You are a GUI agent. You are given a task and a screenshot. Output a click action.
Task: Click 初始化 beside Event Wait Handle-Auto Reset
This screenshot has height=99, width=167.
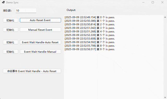click(10, 42)
